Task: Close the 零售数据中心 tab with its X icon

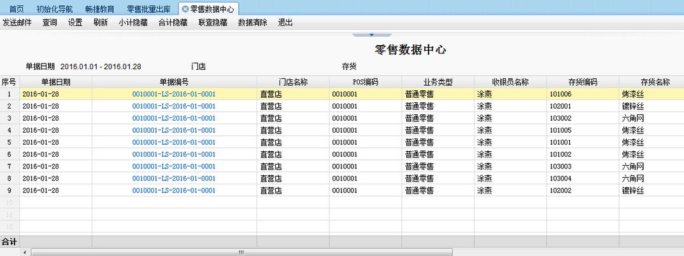Action: pyautogui.click(x=185, y=9)
